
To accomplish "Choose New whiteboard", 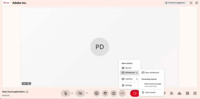I will [151, 73].
